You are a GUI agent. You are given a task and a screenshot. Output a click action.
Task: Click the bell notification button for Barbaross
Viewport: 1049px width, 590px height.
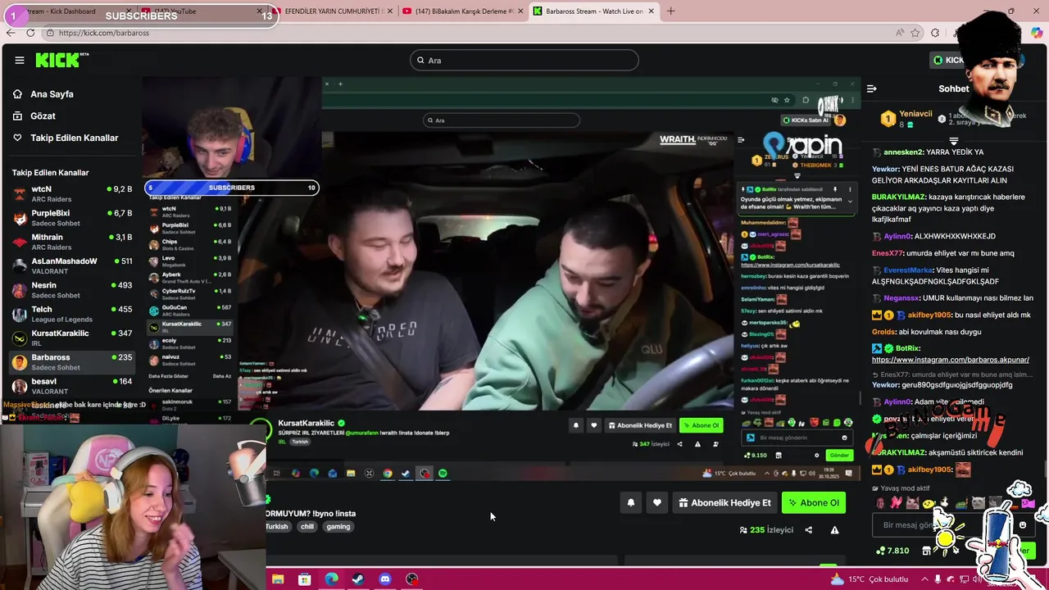tap(631, 503)
